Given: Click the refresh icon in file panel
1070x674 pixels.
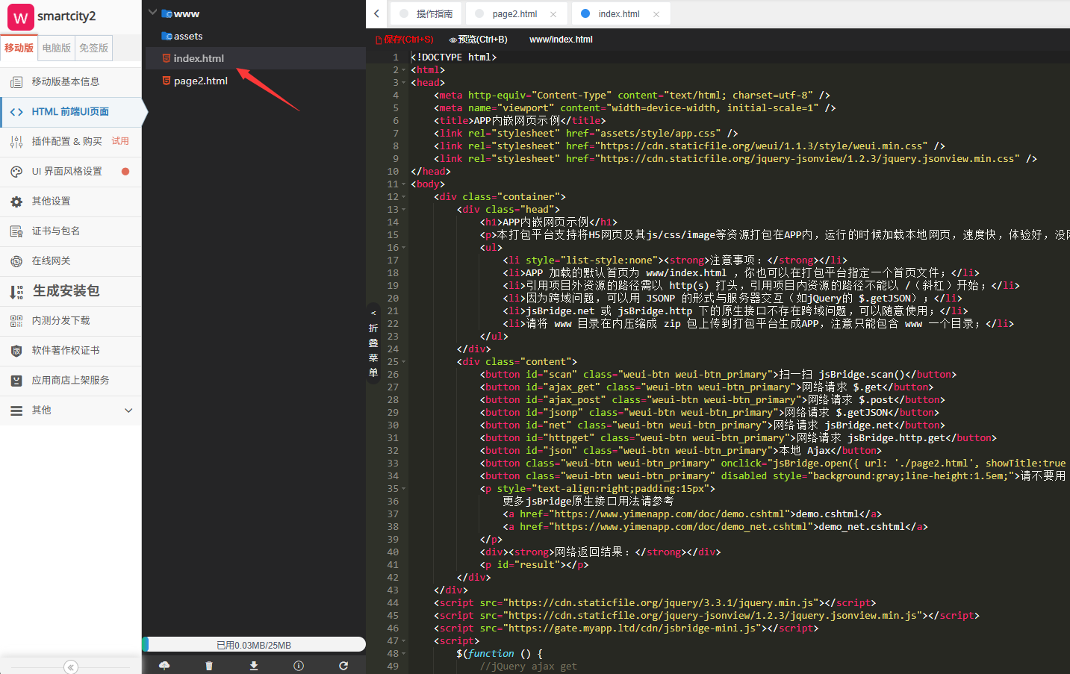Looking at the screenshot, I should pyautogui.click(x=343, y=666).
